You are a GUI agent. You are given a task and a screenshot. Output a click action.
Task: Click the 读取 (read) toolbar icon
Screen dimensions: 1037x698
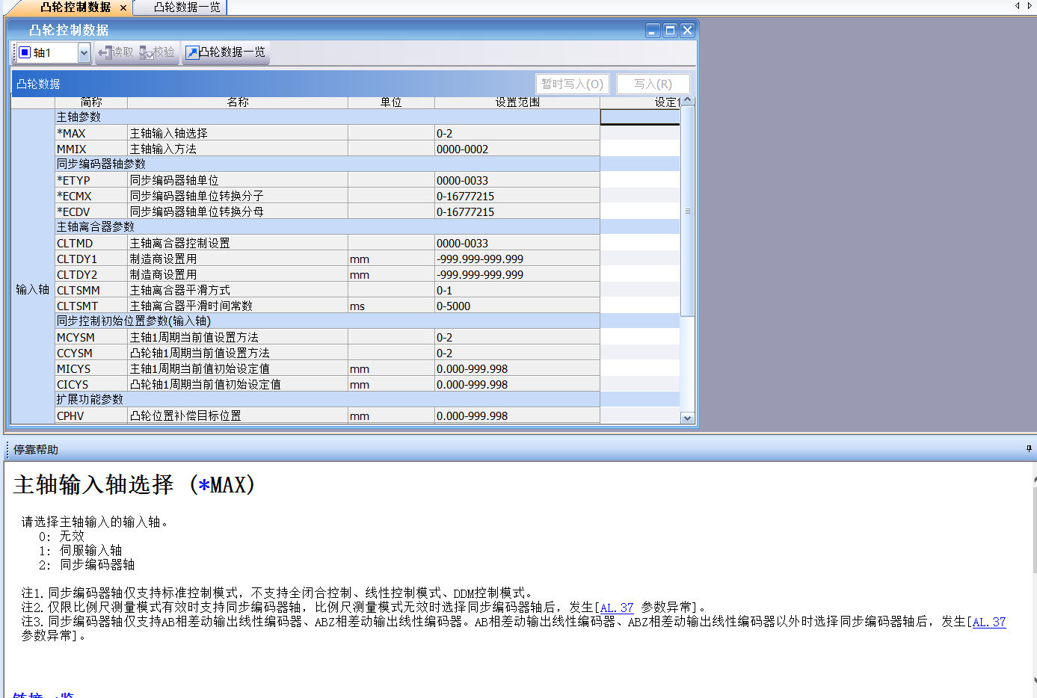pyautogui.click(x=115, y=52)
